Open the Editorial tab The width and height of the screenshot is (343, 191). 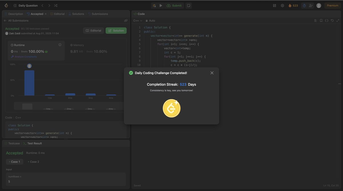pos(57,14)
